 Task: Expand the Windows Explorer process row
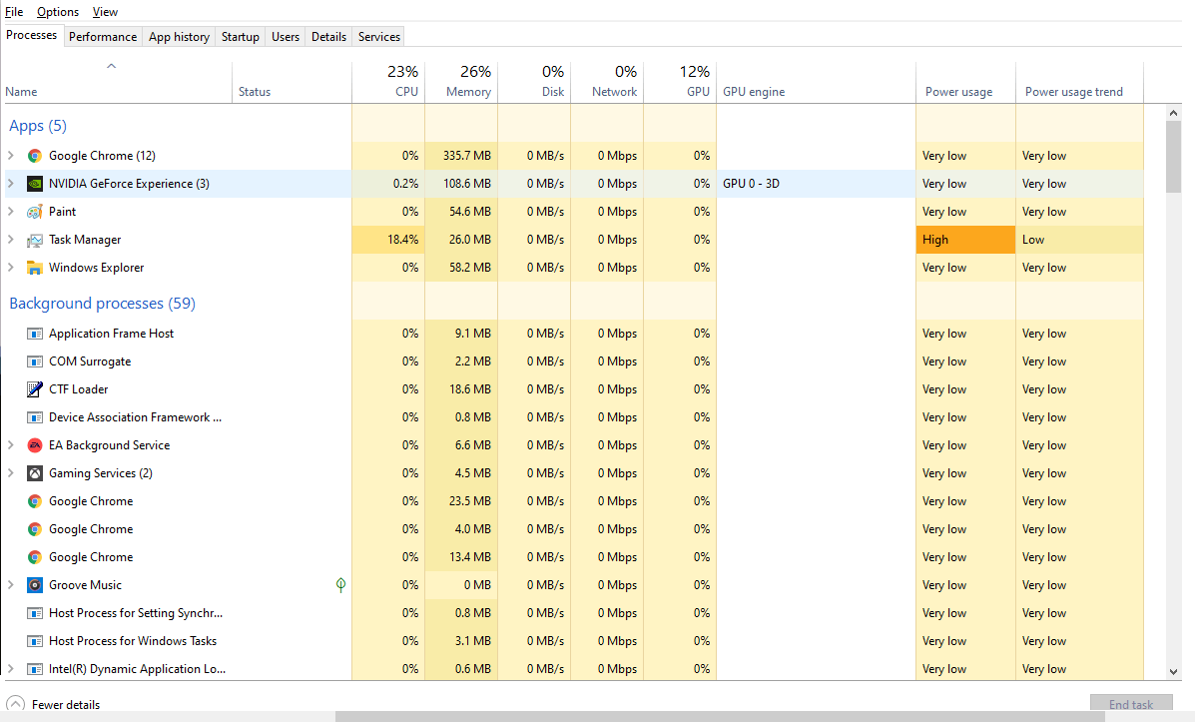11,268
